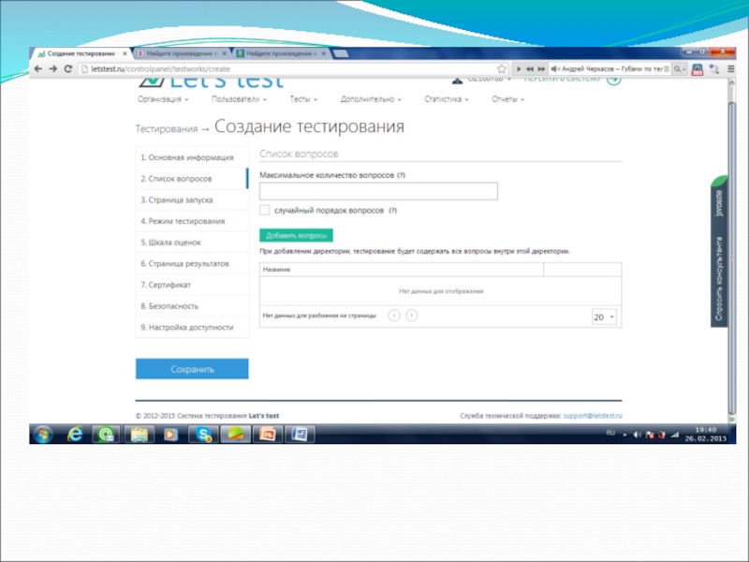Enable 'случайный порядок вопросов' checkbox
This screenshot has height=562, width=749.
265,211
